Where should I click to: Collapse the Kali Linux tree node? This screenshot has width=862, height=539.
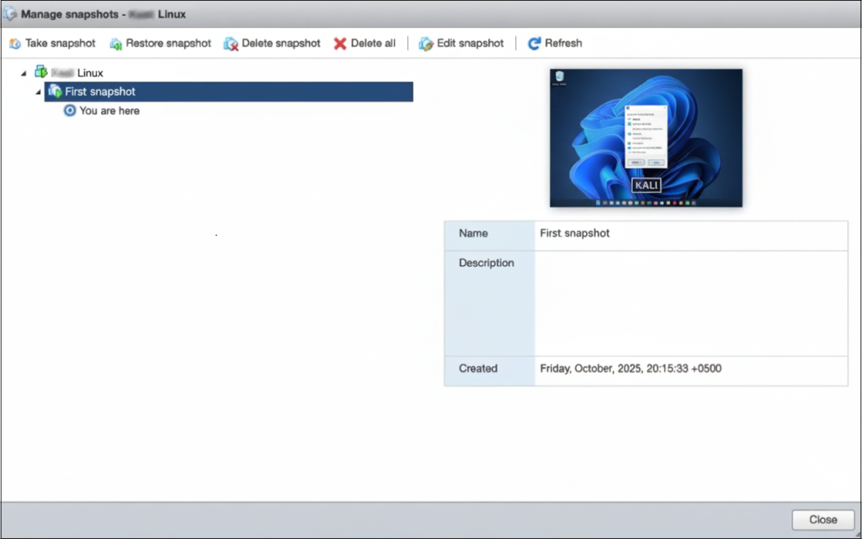click(x=22, y=72)
